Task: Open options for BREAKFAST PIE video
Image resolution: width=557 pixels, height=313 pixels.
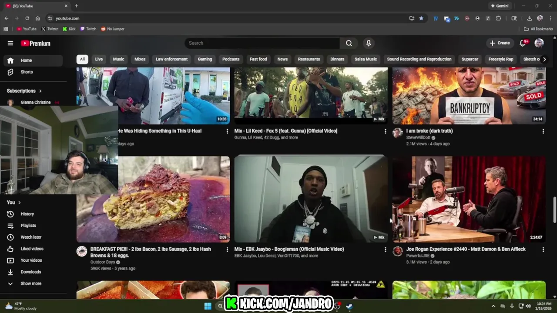Action: [x=227, y=250]
